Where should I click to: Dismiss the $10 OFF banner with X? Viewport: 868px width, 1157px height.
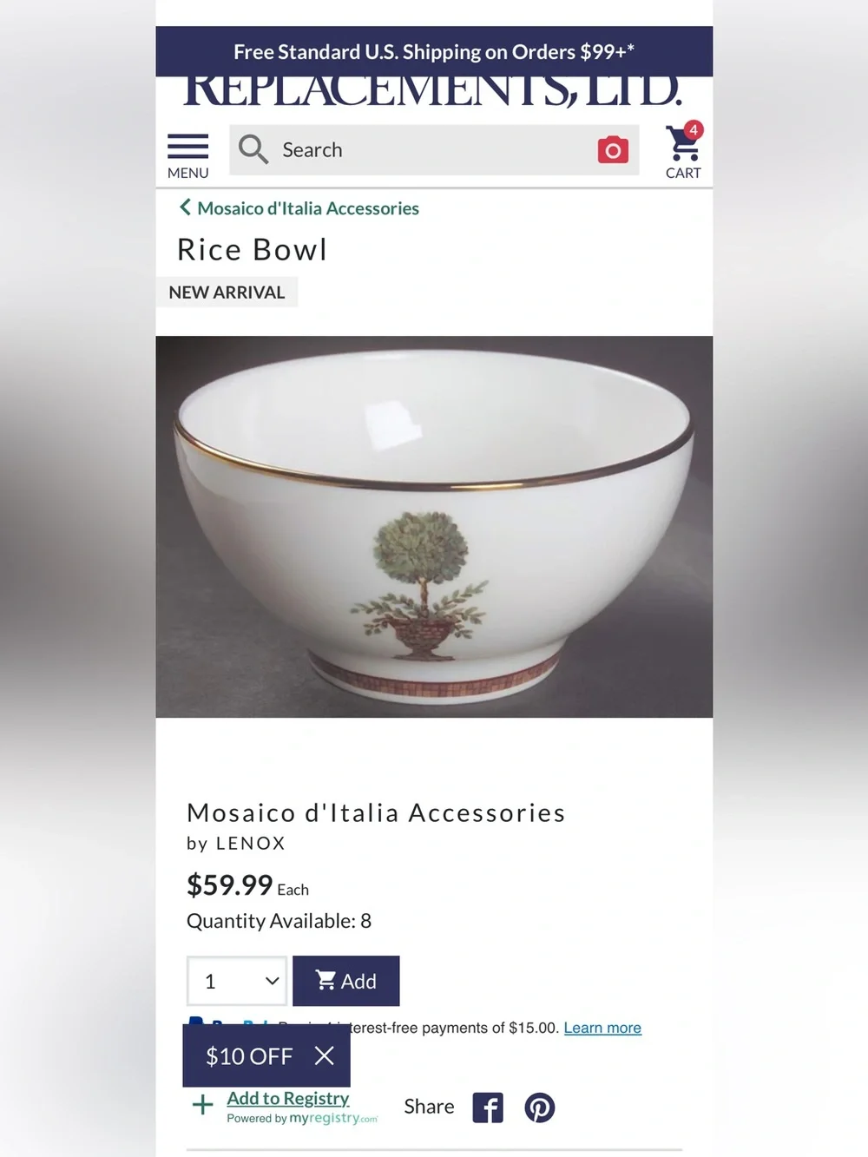pos(325,1055)
